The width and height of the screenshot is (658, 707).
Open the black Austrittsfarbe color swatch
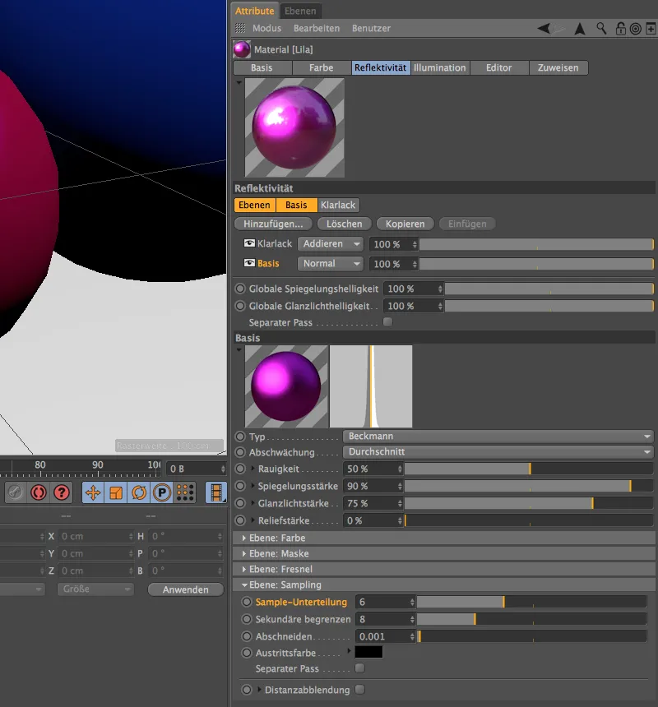tap(369, 652)
